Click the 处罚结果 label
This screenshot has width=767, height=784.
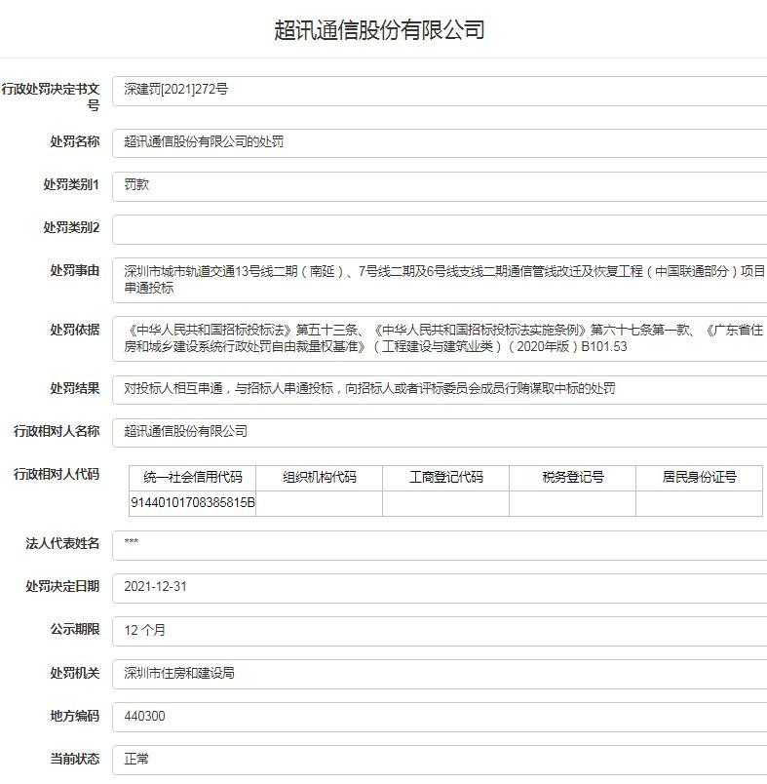tap(75, 388)
